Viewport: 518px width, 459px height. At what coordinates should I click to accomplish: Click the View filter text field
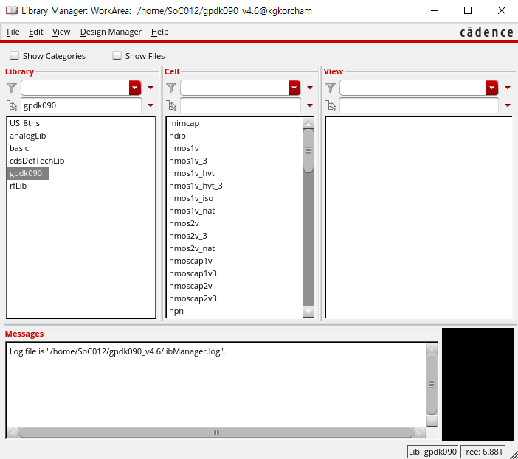413,88
